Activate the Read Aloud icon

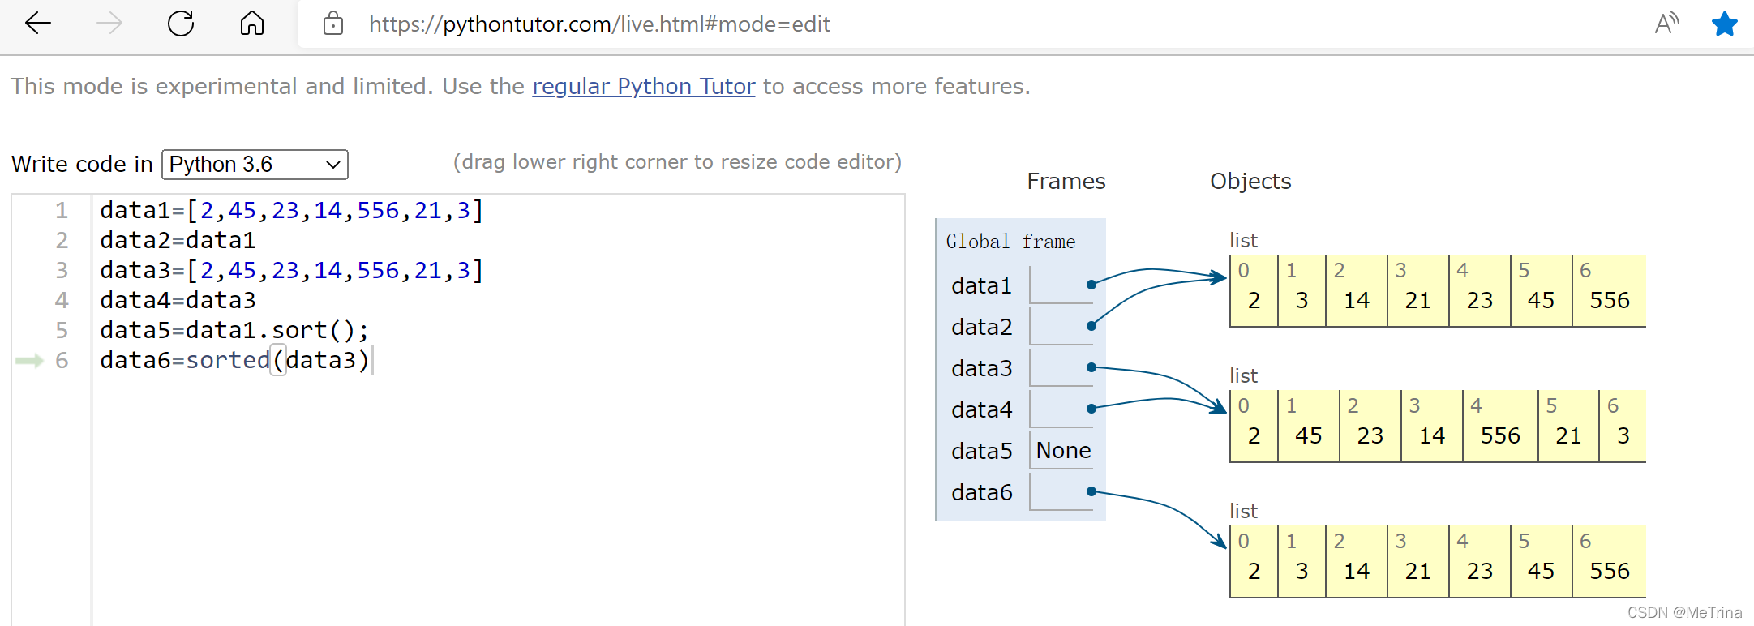click(x=1666, y=24)
